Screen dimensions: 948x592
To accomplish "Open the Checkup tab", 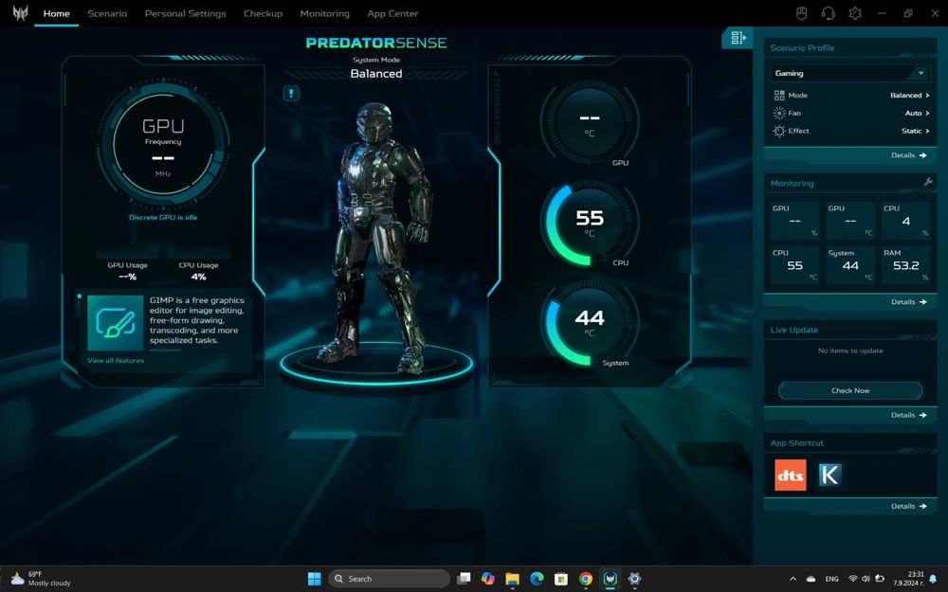I will (263, 13).
